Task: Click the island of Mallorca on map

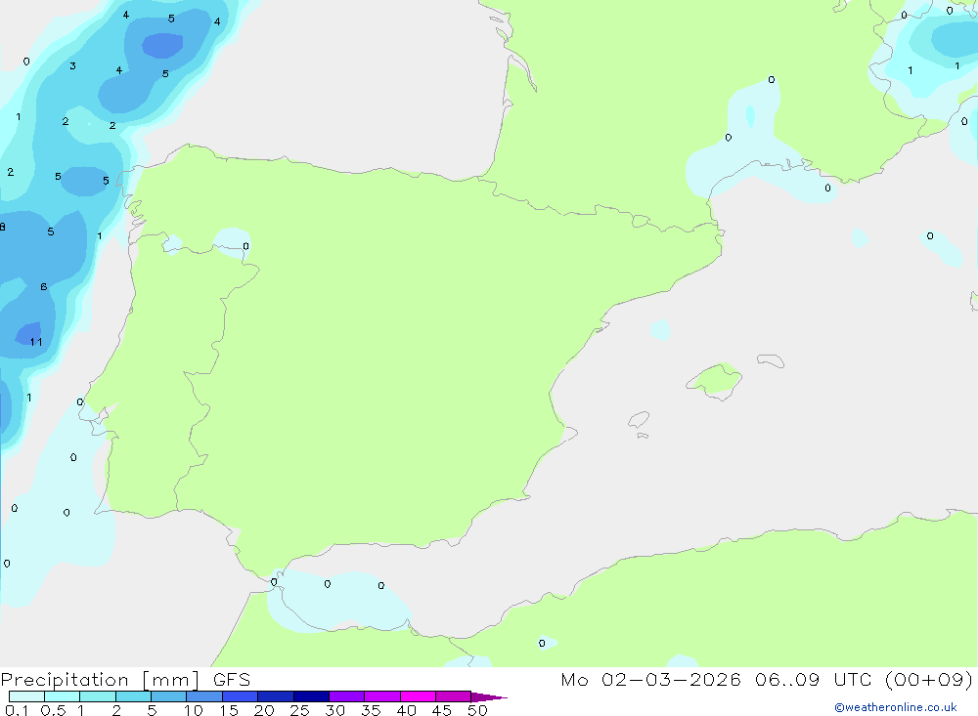Action: (715, 381)
